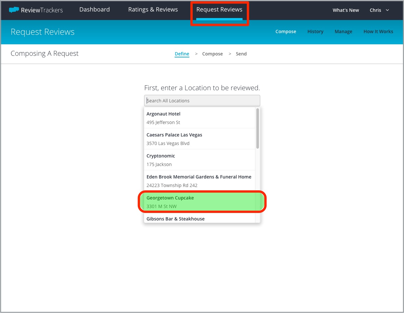Select Eden Brook Memorial Gardens & Funeral Home

pos(200,181)
